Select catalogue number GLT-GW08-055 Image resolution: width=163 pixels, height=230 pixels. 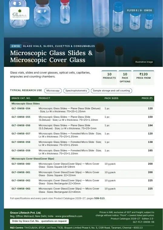[x=21, y=117]
